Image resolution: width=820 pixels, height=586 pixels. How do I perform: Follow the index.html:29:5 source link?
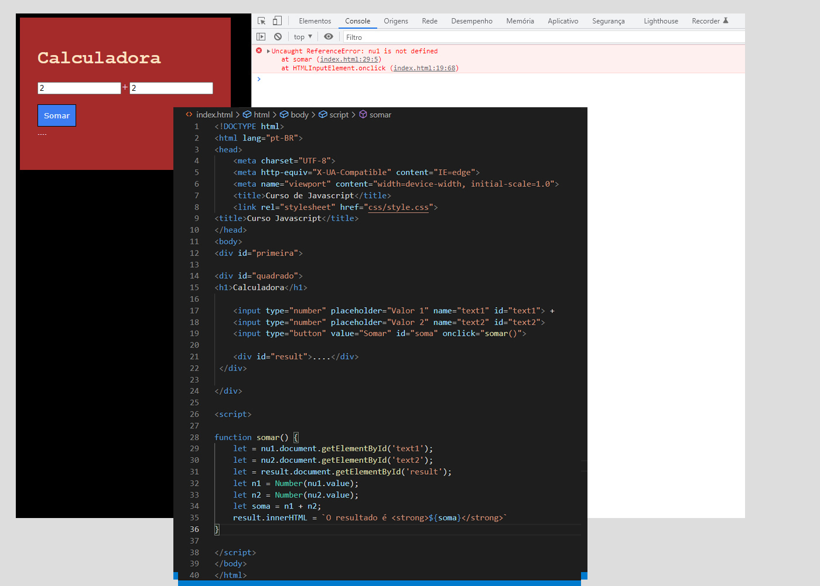(349, 59)
